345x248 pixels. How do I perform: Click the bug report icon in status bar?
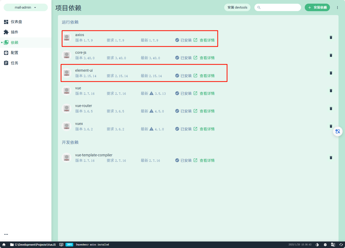tap(325, 245)
